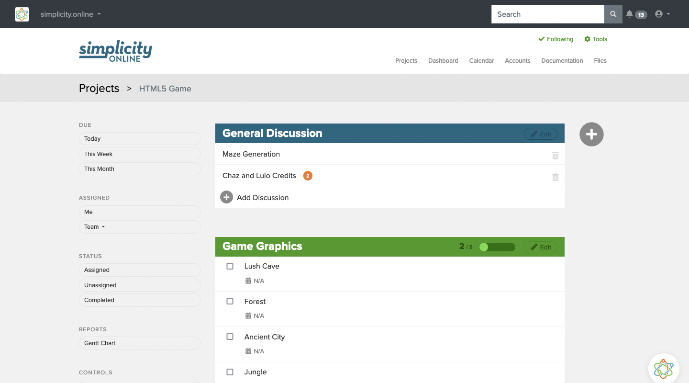Toggle the Following link
The image size is (689, 383).
point(556,39)
